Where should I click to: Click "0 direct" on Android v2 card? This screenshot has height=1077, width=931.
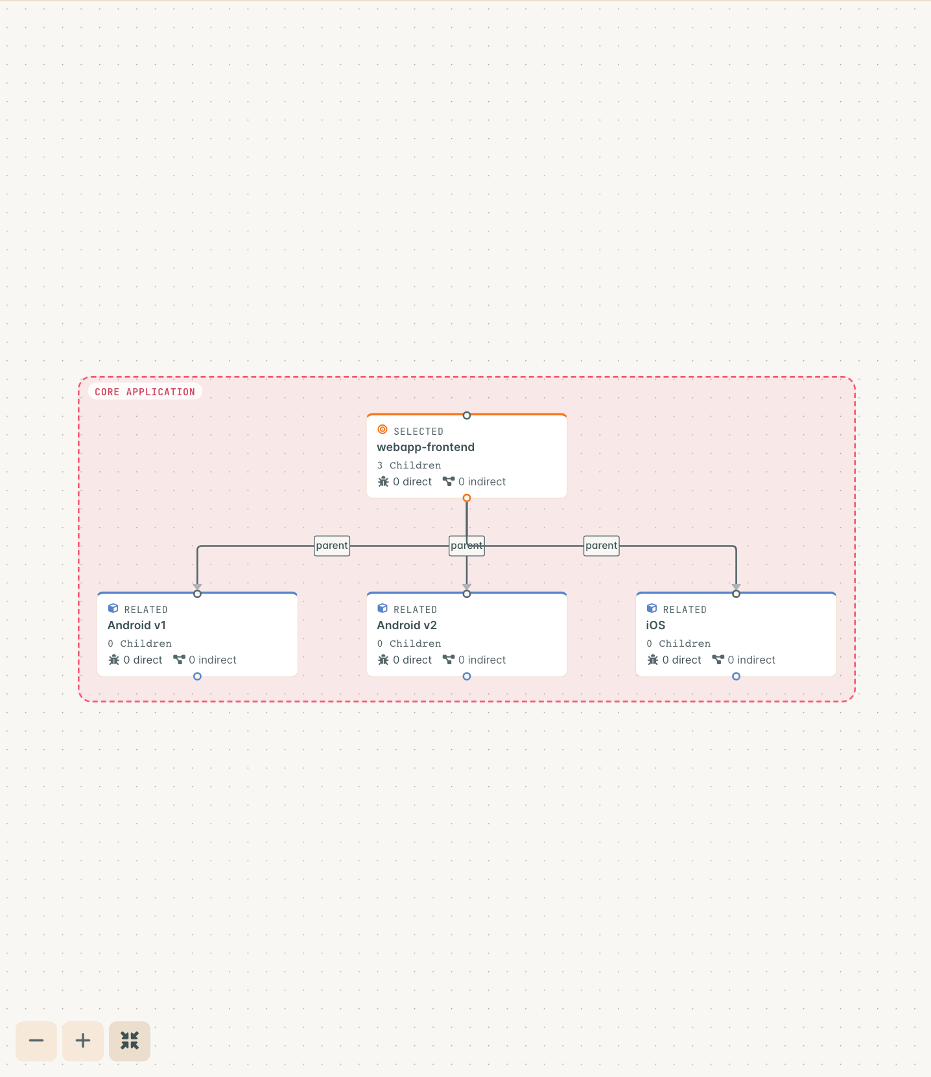[412, 660]
